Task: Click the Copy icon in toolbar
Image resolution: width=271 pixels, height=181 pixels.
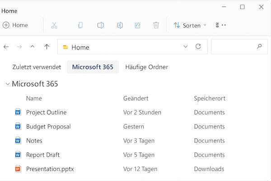Action: (x=80, y=25)
